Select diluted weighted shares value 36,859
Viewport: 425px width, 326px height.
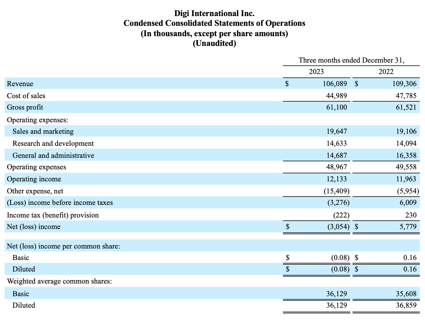[406, 305]
